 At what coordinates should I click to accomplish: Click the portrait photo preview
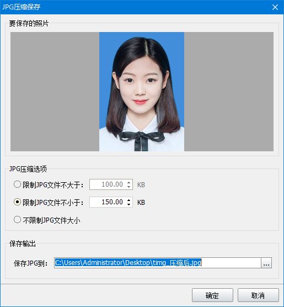click(x=142, y=92)
